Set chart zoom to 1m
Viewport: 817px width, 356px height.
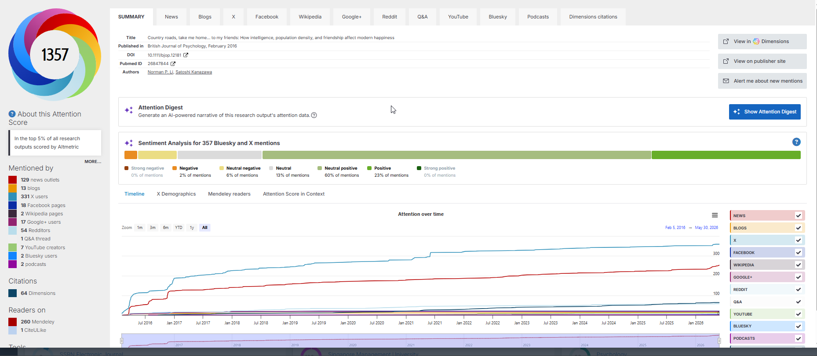[x=140, y=228]
